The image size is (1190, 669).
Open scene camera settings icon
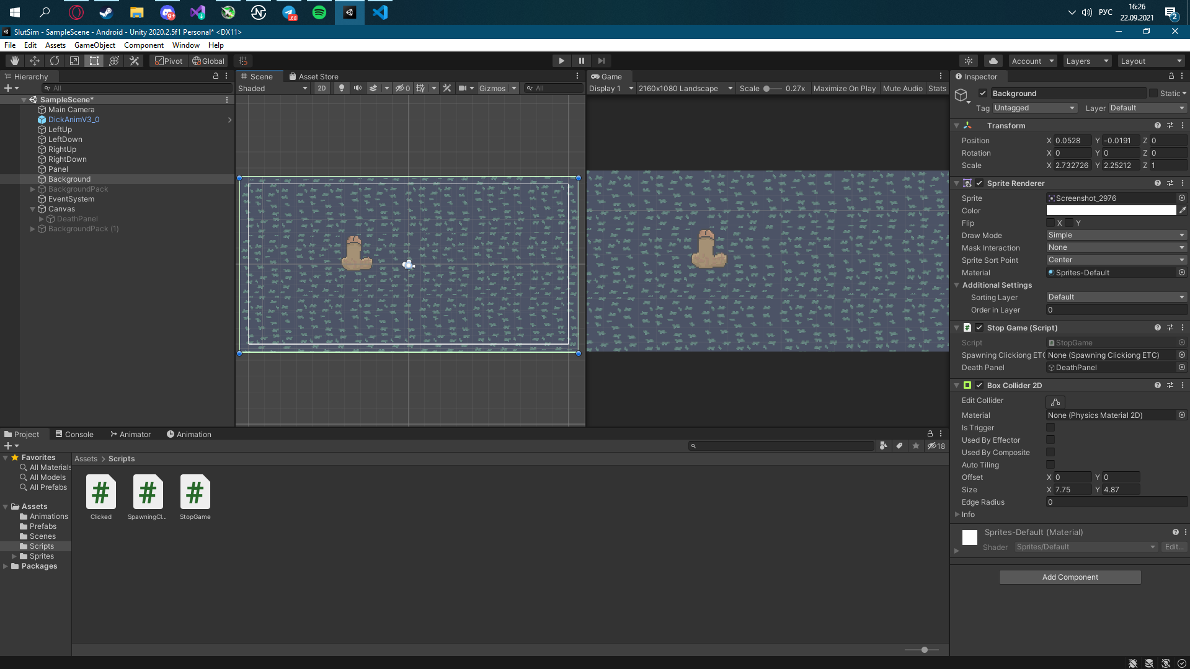pos(463,88)
